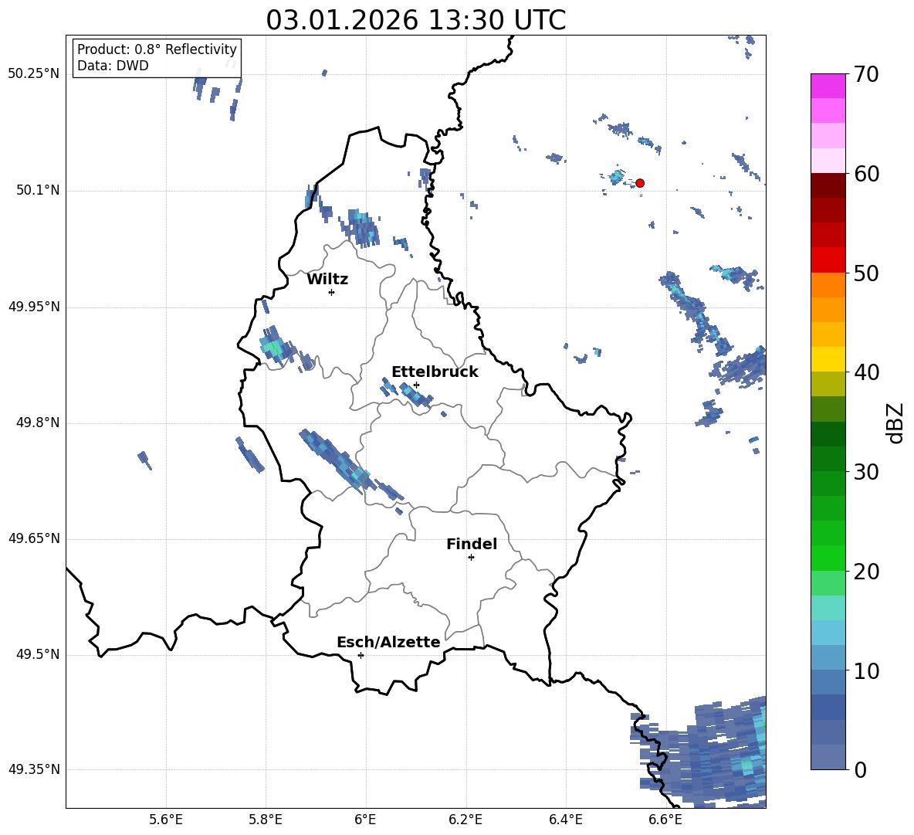Click the 30 colorbar tick label
914x835 pixels.
pos(866,472)
